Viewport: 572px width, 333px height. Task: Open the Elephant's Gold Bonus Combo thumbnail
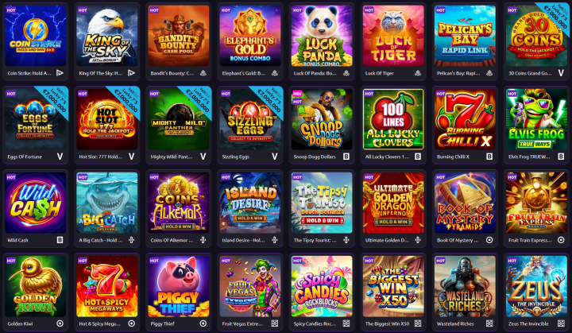[250, 36]
